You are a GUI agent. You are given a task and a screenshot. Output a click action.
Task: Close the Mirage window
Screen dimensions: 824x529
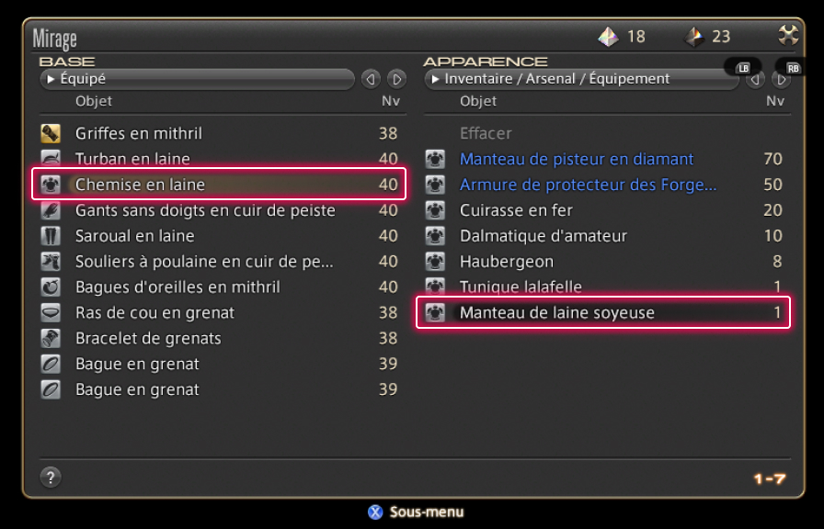click(788, 36)
